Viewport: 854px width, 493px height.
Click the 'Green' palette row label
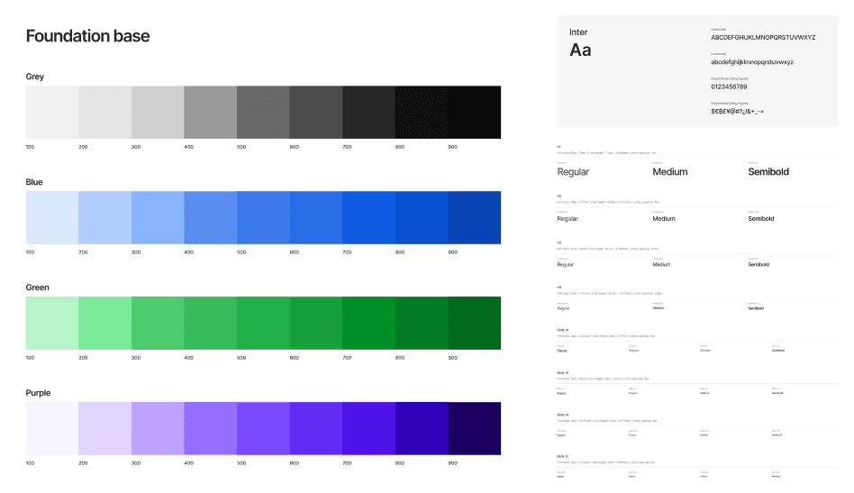click(x=37, y=288)
